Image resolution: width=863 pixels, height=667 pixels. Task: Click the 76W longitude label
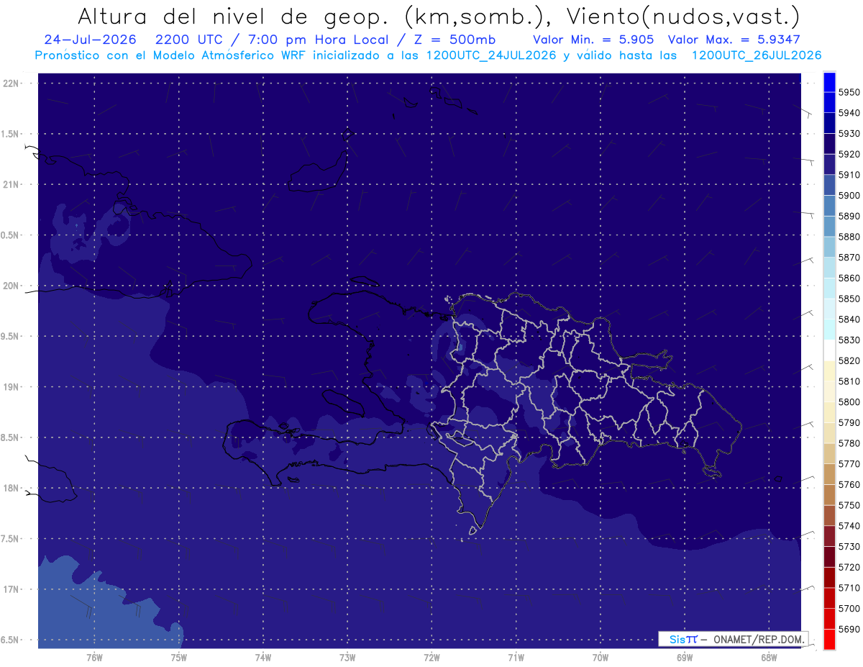click(94, 657)
